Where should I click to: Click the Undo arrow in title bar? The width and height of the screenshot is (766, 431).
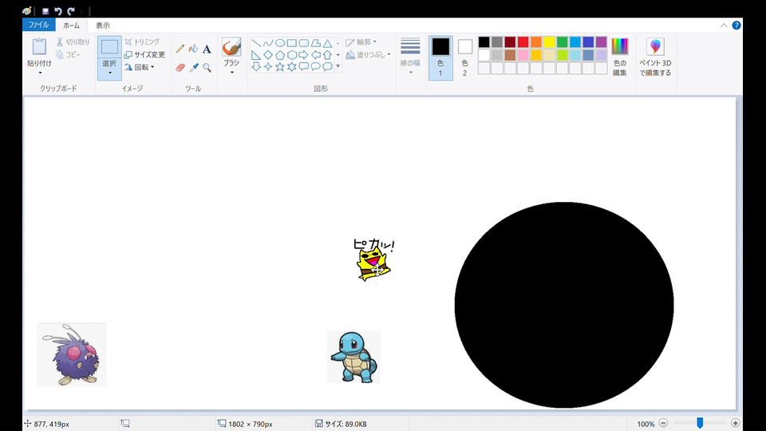tap(58, 10)
